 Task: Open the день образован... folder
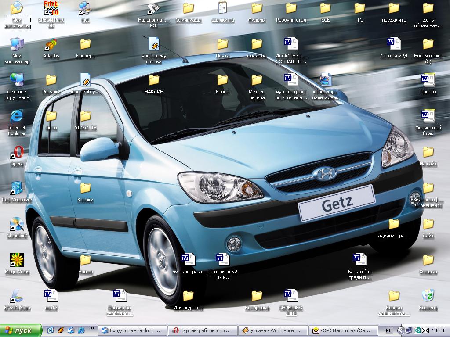click(x=428, y=14)
